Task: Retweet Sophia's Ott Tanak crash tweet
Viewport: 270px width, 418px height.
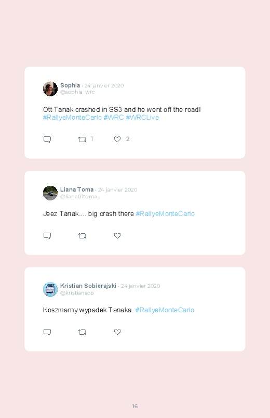Action: (x=82, y=140)
